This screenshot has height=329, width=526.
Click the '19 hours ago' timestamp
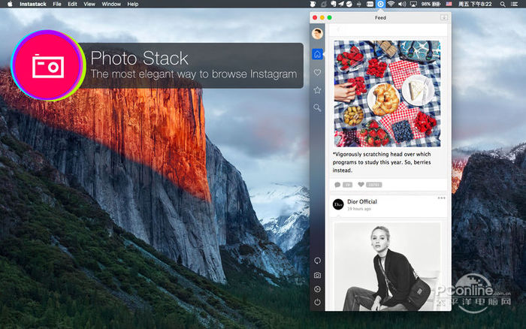pos(359,209)
